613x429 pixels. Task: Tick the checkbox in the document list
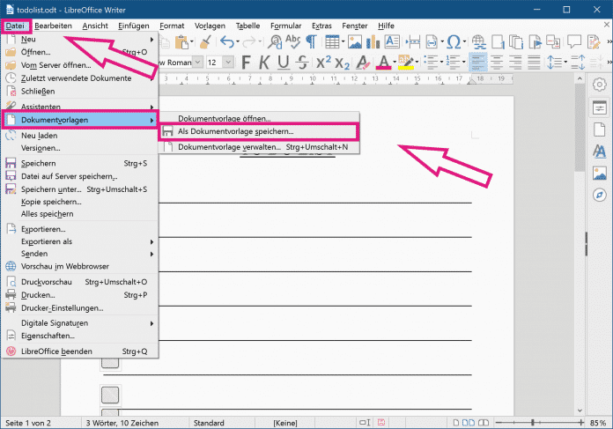click(x=111, y=393)
